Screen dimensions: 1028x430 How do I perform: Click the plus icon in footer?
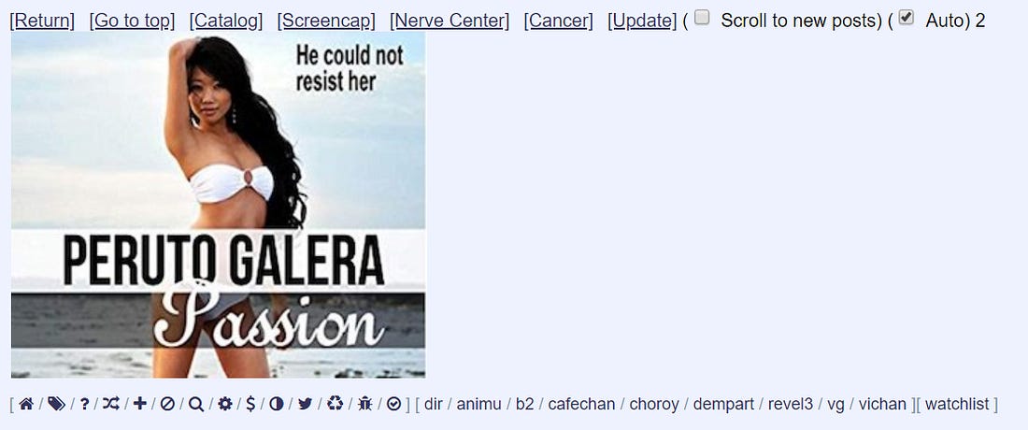pos(139,404)
